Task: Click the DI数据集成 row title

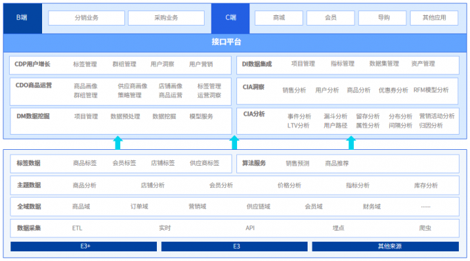Action: [257, 64]
